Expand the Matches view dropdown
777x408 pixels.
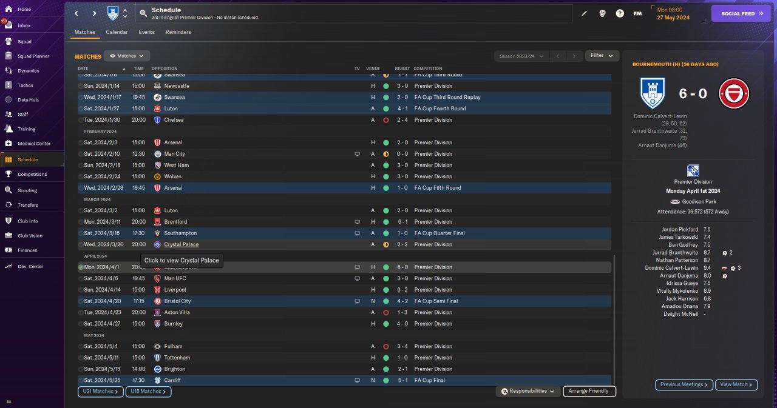pyautogui.click(x=127, y=56)
